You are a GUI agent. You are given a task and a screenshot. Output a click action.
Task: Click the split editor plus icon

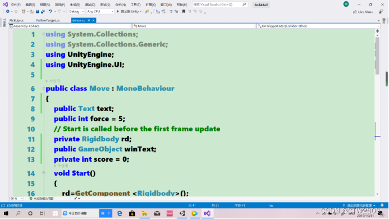point(377,31)
